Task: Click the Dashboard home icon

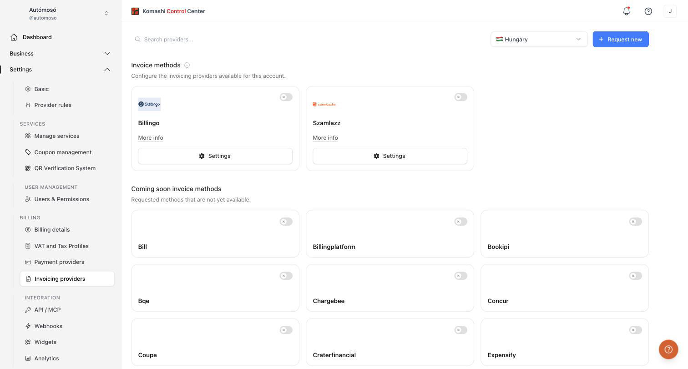Action: pyautogui.click(x=14, y=37)
